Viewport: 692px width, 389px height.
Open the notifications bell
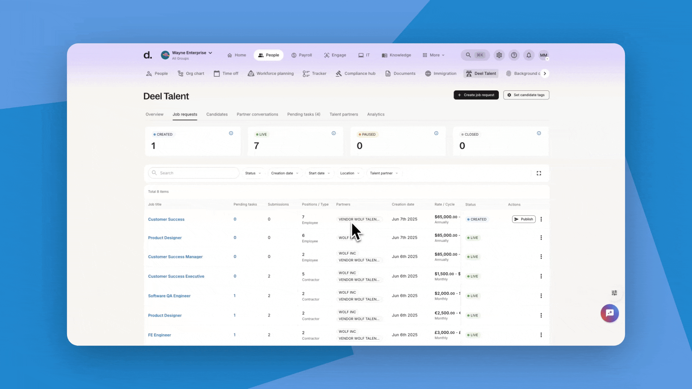pos(529,55)
